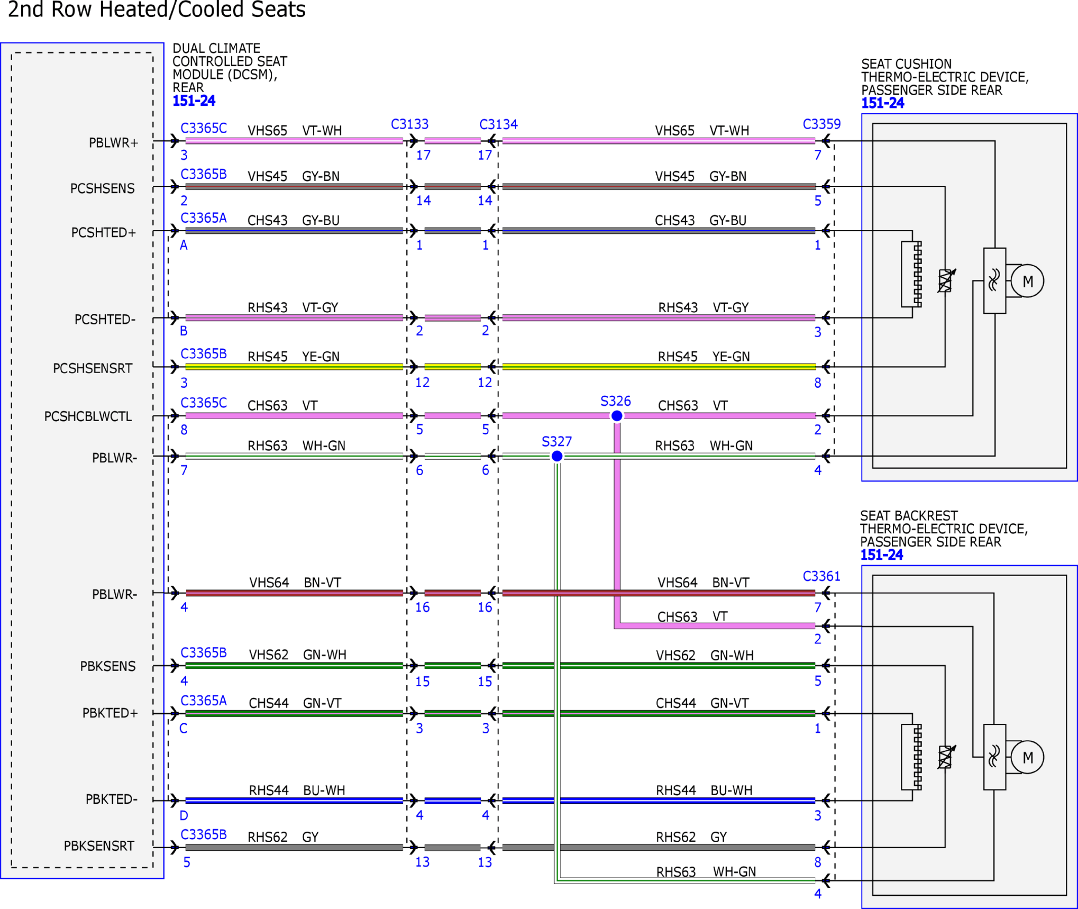Click the C3365C label beside PBLWR+

[203, 129]
